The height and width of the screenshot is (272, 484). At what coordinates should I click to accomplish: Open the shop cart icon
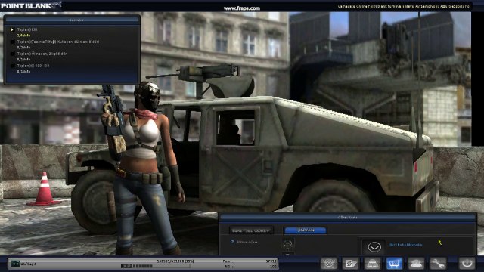pyautogui.click(x=394, y=264)
